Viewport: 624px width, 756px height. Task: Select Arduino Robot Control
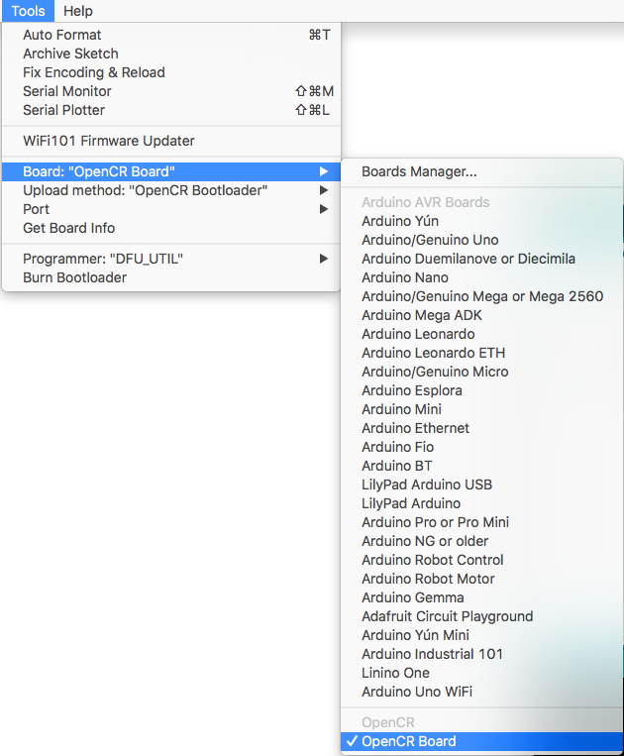(481, 559)
